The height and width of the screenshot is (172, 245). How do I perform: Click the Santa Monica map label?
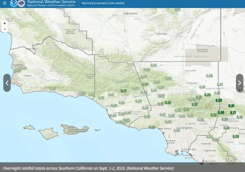click(164, 129)
